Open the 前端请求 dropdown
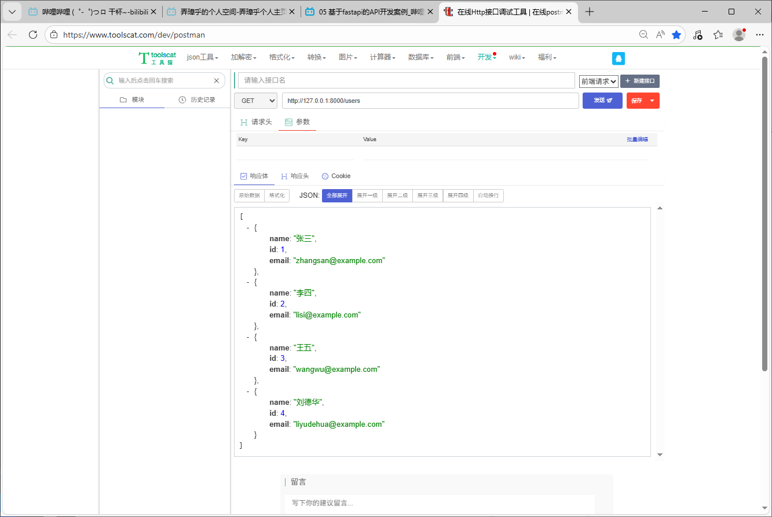This screenshot has height=517, width=772. pyautogui.click(x=598, y=82)
